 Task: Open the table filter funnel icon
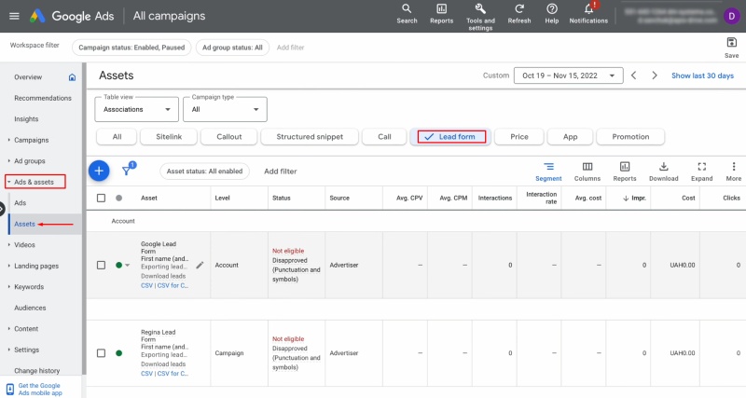(x=127, y=171)
